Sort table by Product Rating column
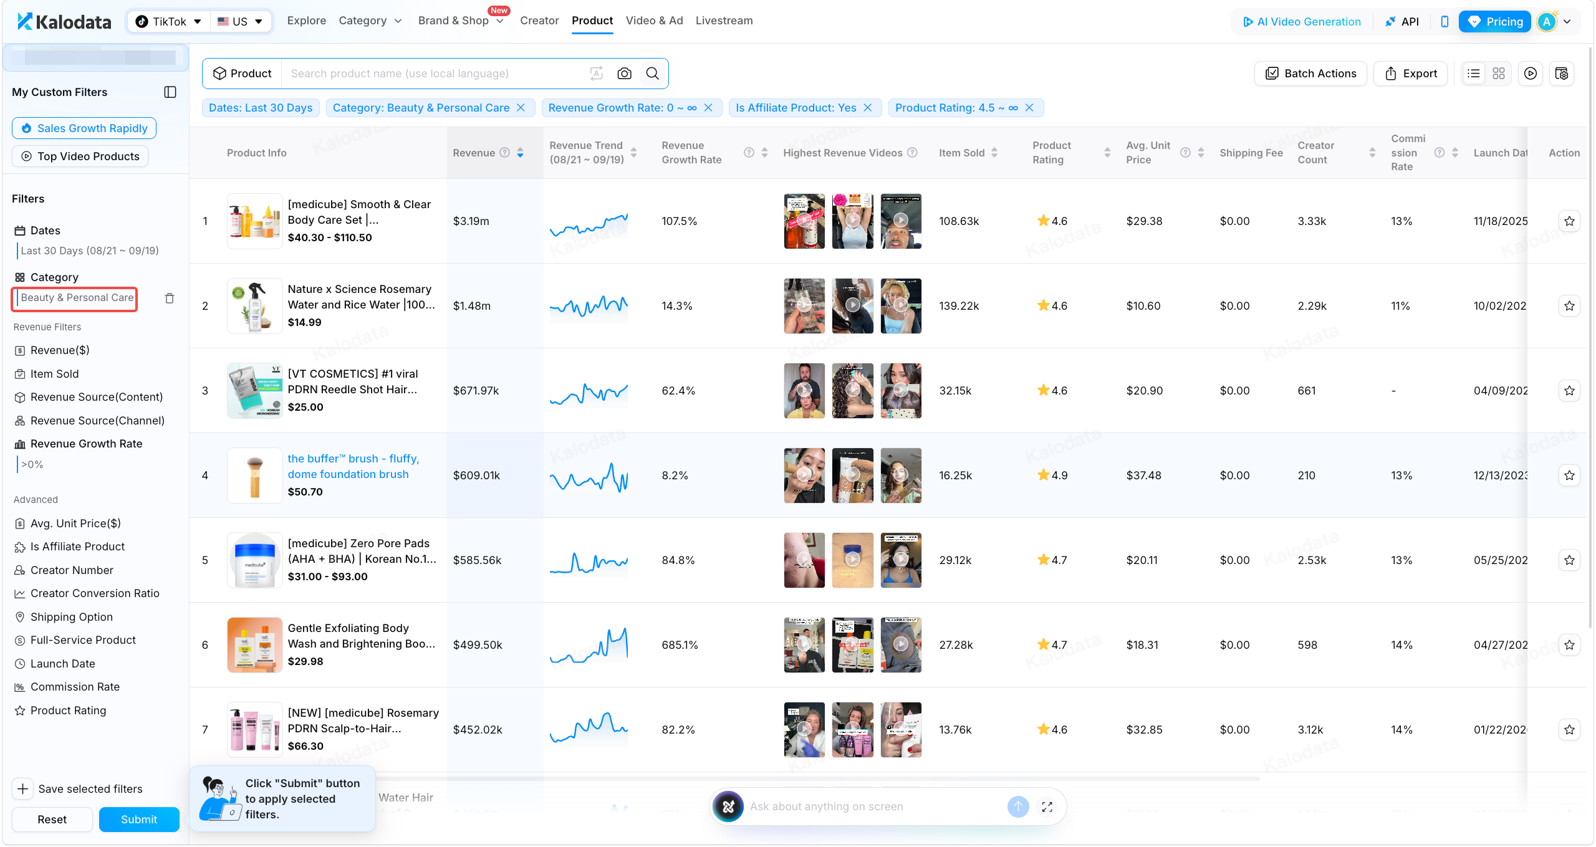Image resolution: width=1596 pixels, height=847 pixels. click(1107, 153)
